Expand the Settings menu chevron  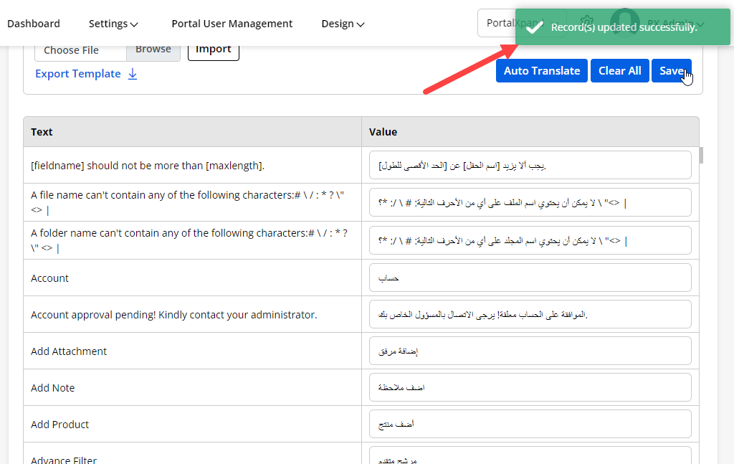(134, 24)
